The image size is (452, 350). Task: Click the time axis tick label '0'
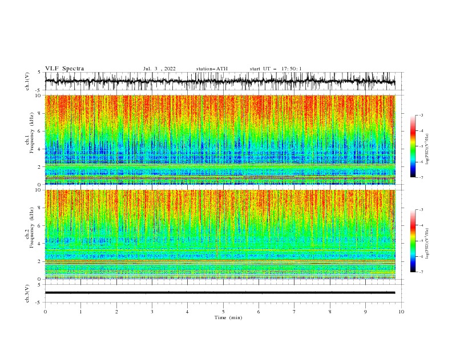tap(45, 312)
